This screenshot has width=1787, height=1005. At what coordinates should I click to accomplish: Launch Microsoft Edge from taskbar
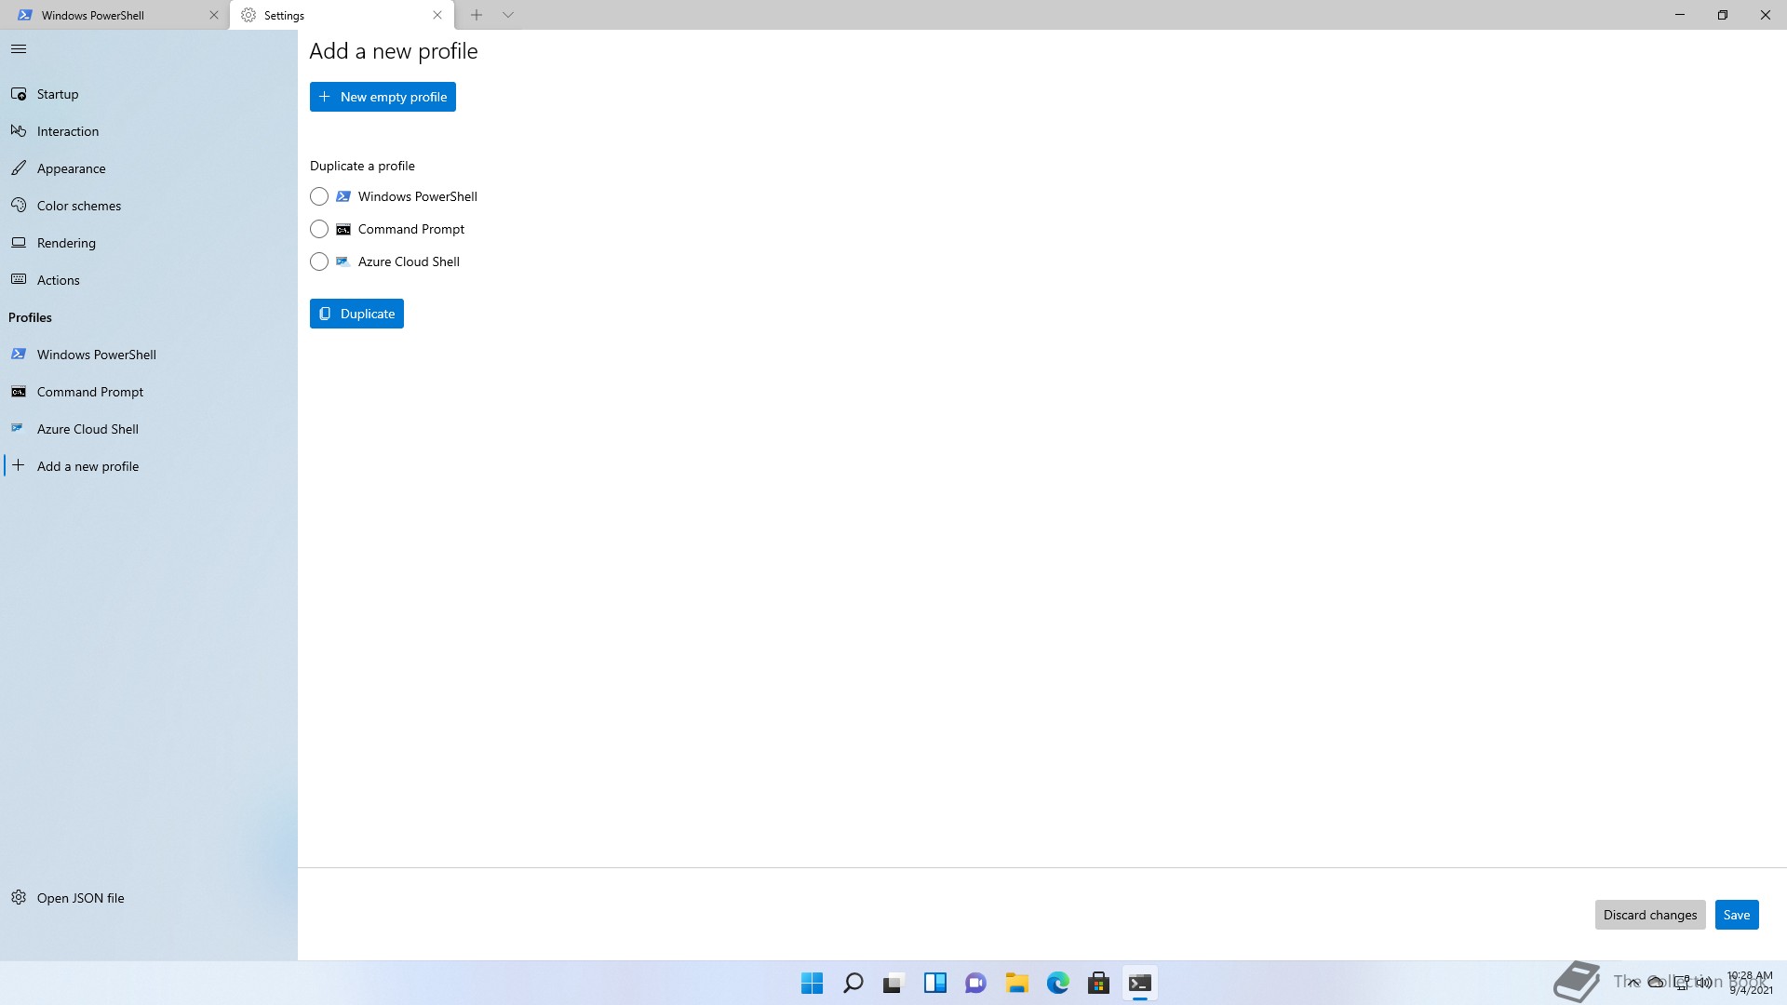pyautogui.click(x=1057, y=983)
